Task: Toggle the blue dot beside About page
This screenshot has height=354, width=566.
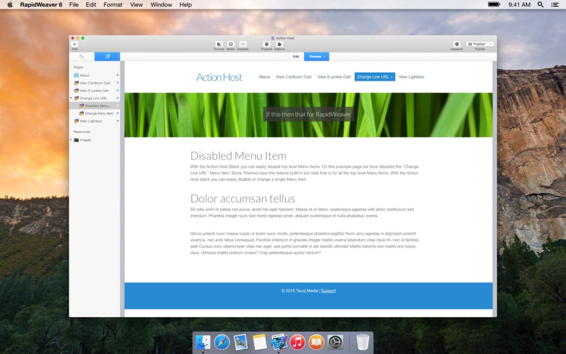Action: (118, 75)
